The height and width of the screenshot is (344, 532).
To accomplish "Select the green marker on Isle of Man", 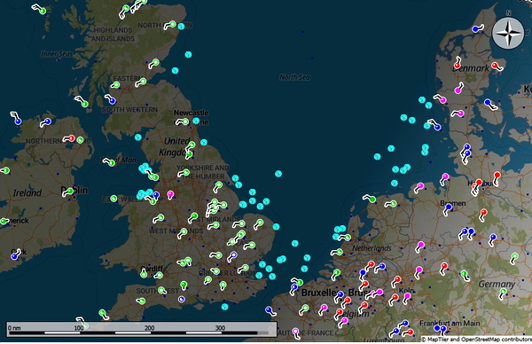I will pyautogui.click(x=112, y=163).
